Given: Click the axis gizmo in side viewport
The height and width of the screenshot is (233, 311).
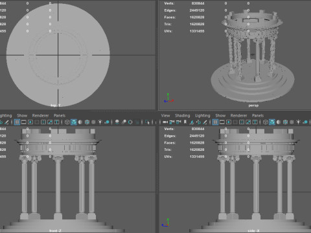Looking at the screenshot, I should point(165,223).
